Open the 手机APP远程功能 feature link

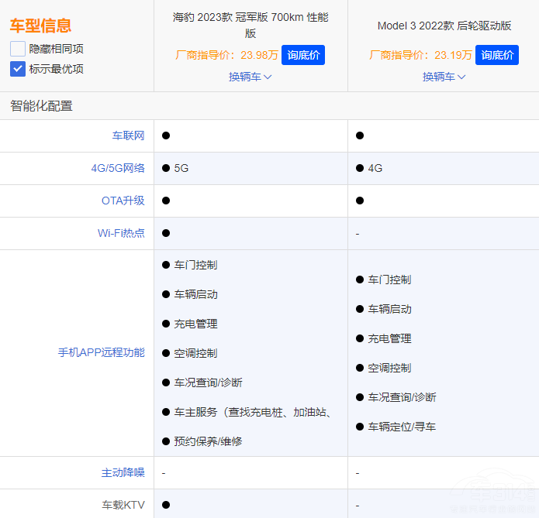(101, 352)
